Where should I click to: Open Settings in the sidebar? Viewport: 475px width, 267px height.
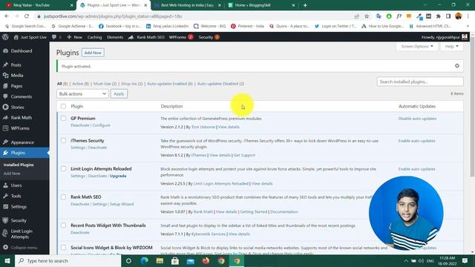click(x=19, y=206)
